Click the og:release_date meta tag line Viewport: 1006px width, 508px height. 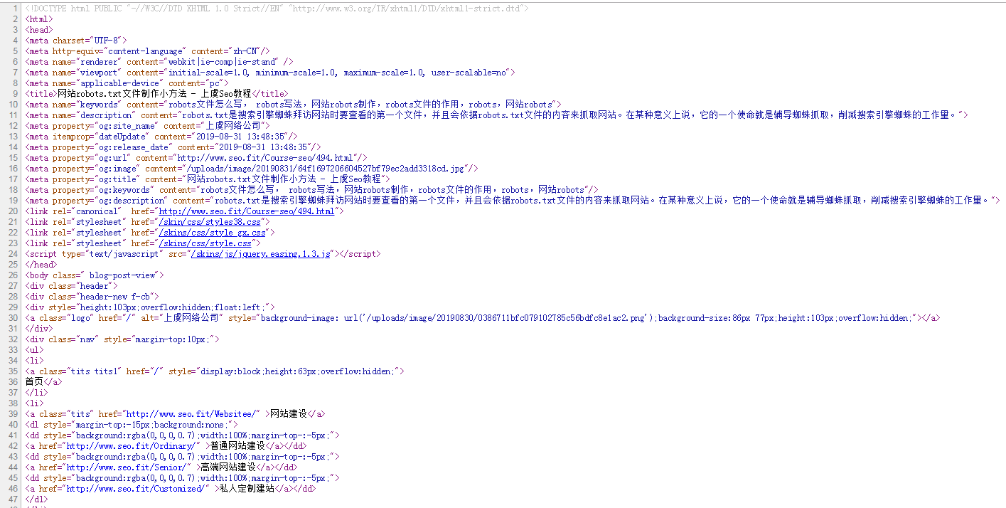pyautogui.click(x=173, y=147)
